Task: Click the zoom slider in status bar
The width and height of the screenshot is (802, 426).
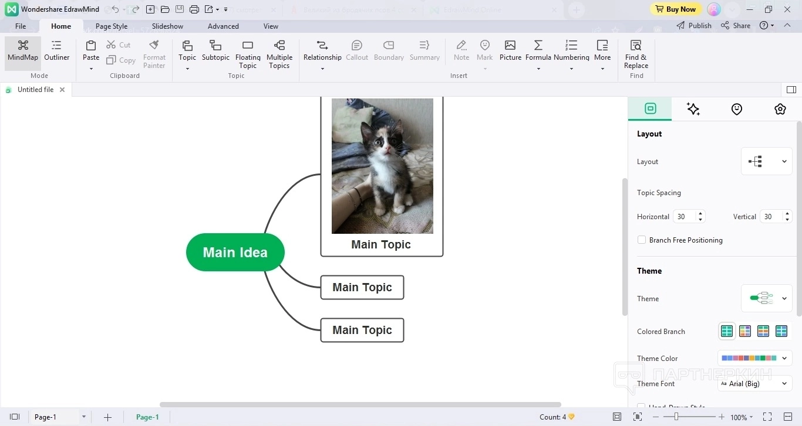Action: [x=676, y=417]
